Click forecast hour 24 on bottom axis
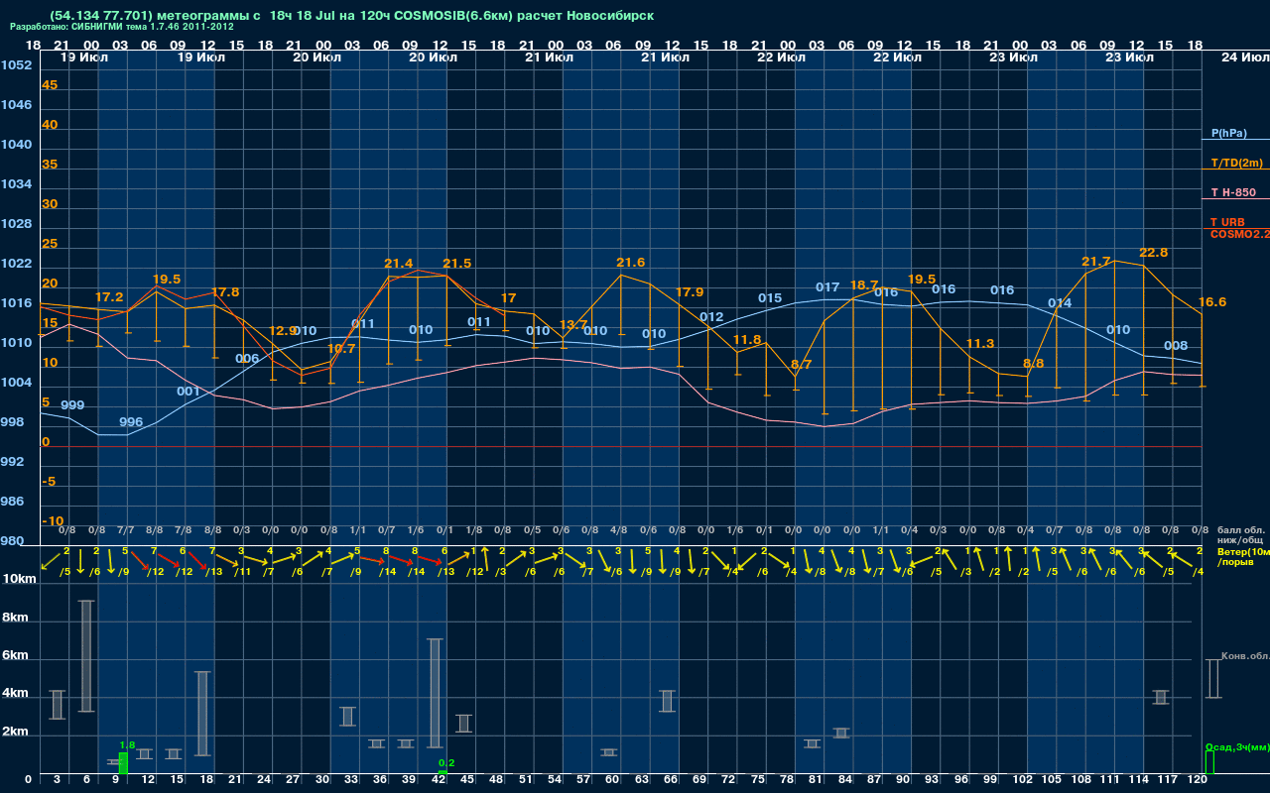This screenshot has height=793, width=1270. click(265, 781)
